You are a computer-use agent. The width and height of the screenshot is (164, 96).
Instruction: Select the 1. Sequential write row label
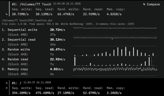[x=20, y=30]
